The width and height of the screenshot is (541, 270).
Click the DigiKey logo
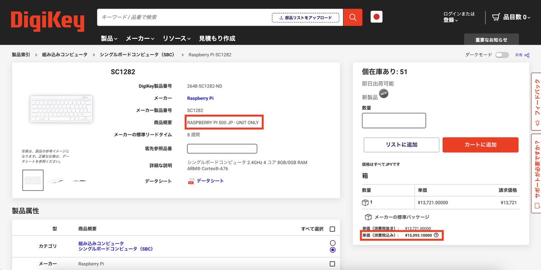48,21
